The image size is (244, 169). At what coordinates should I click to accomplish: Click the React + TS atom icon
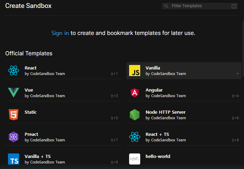pos(135,137)
